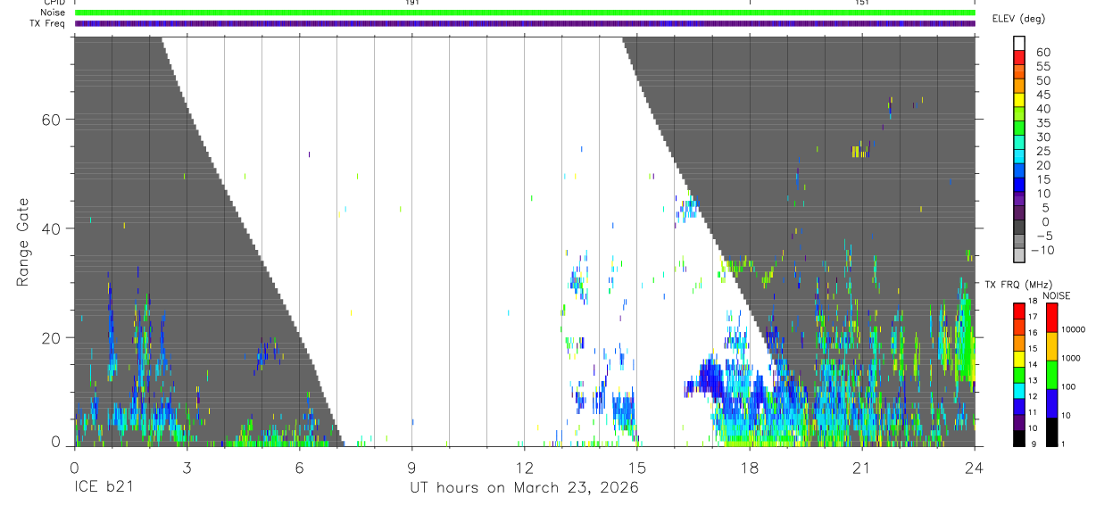Click the x-axis tick label 24
Image resolution: width=1096 pixels, height=506 pixels.
coord(974,468)
